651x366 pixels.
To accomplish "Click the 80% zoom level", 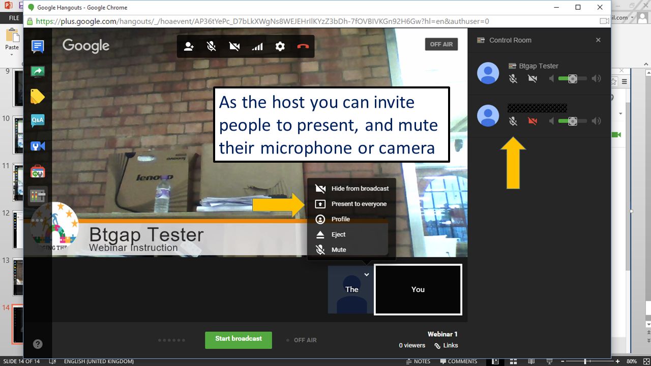I will tap(632, 361).
